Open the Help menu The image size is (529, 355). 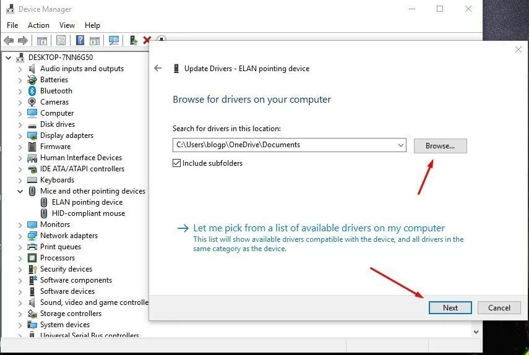(92, 25)
